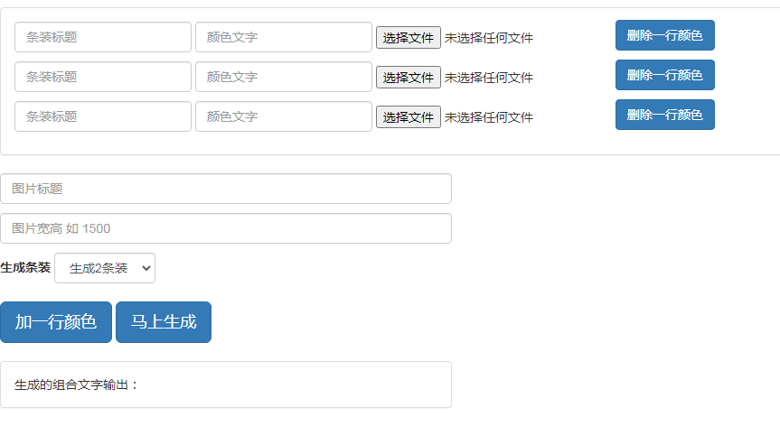Click the 马上生成 button
Viewport: 780px width, 426px height.
(164, 322)
